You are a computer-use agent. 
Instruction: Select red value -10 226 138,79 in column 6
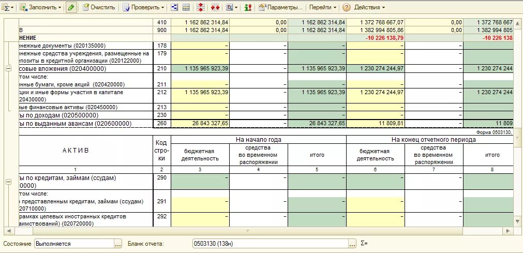376,38
